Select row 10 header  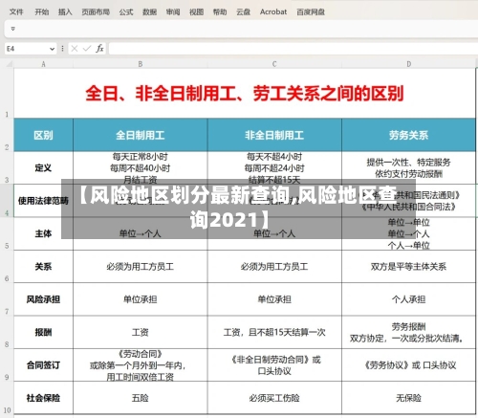7,398
